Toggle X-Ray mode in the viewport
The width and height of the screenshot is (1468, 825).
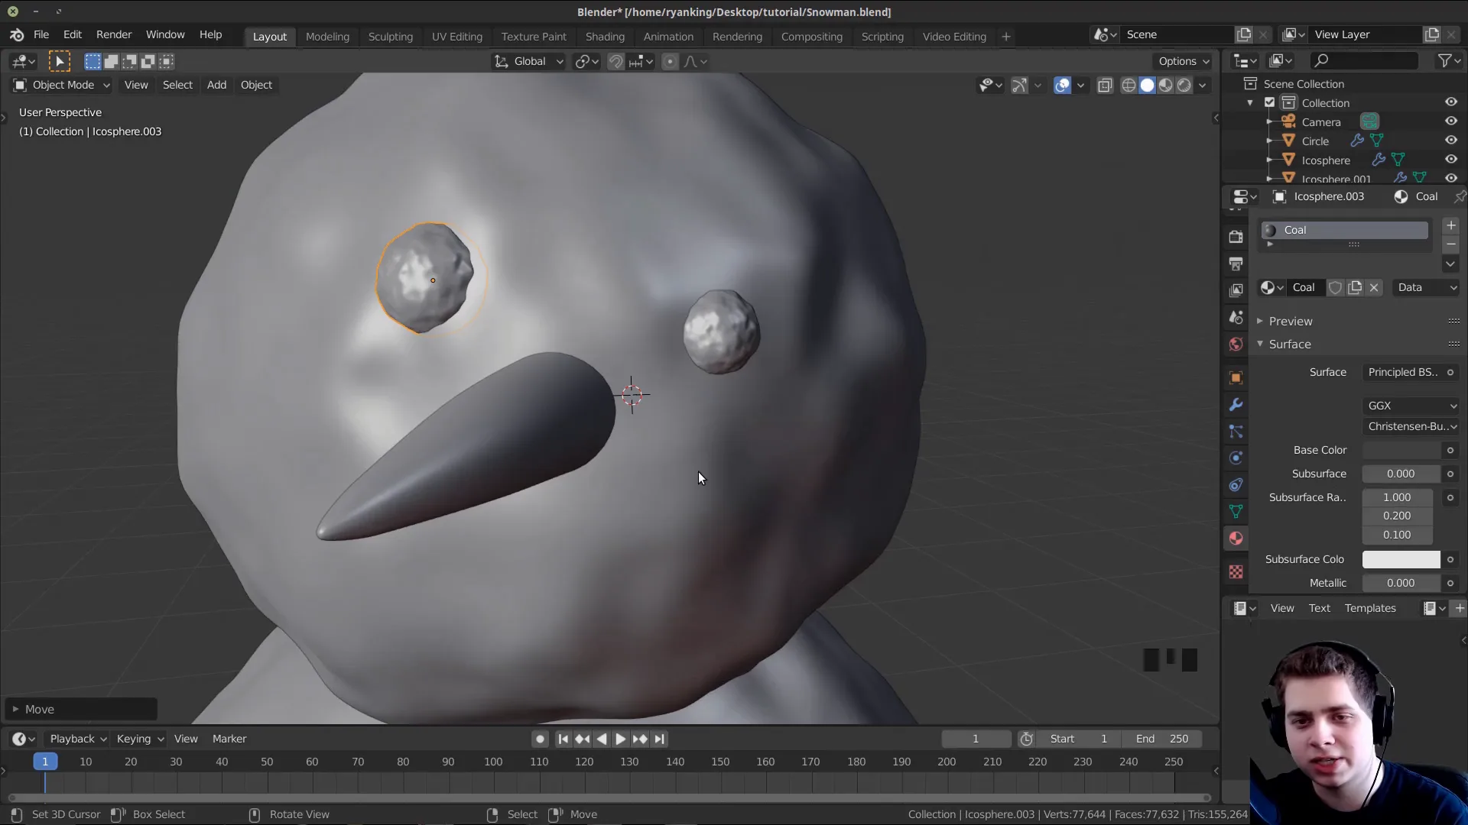(1104, 85)
